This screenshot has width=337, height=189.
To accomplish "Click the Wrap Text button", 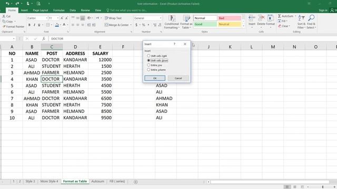I will pos(113,18).
